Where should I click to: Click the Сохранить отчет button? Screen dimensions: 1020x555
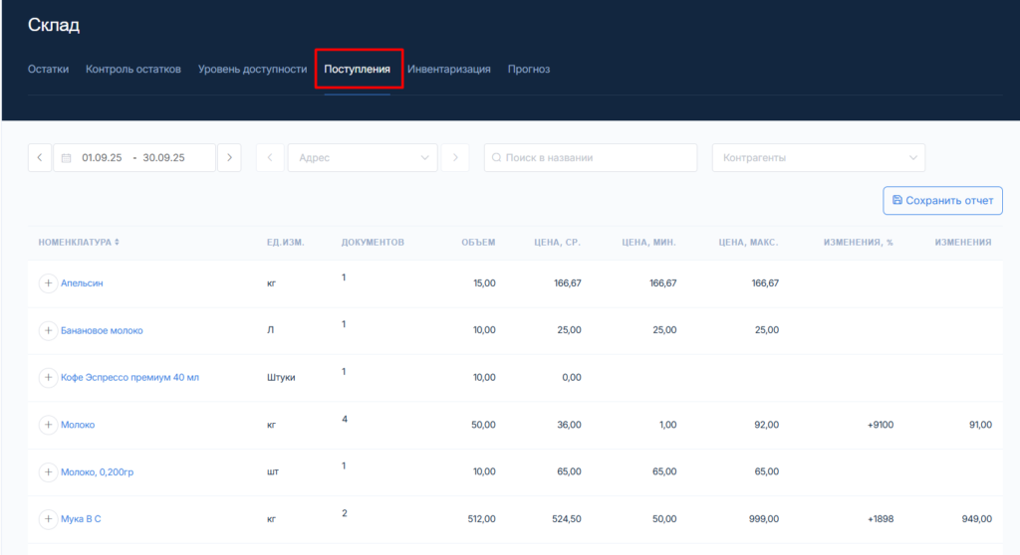pos(942,200)
